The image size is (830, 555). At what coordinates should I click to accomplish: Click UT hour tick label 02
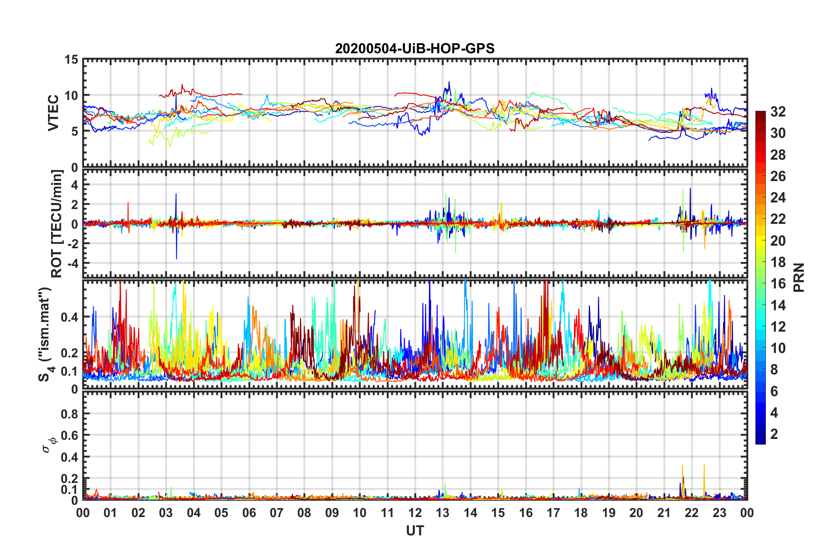[138, 513]
